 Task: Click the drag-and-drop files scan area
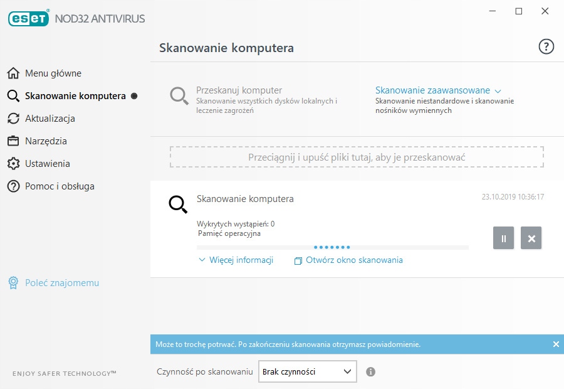[x=357, y=157]
